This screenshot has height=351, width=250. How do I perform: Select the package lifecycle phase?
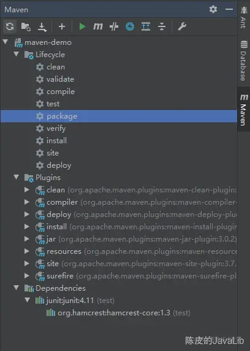pos(118,116)
